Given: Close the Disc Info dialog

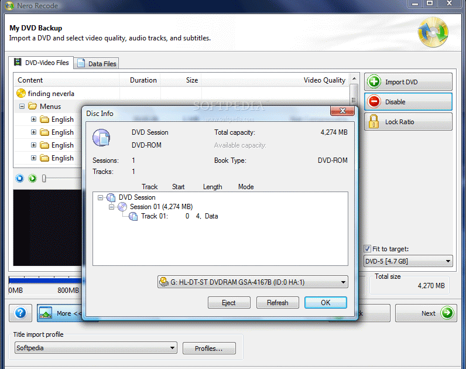Looking at the screenshot, I should [342, 111].
